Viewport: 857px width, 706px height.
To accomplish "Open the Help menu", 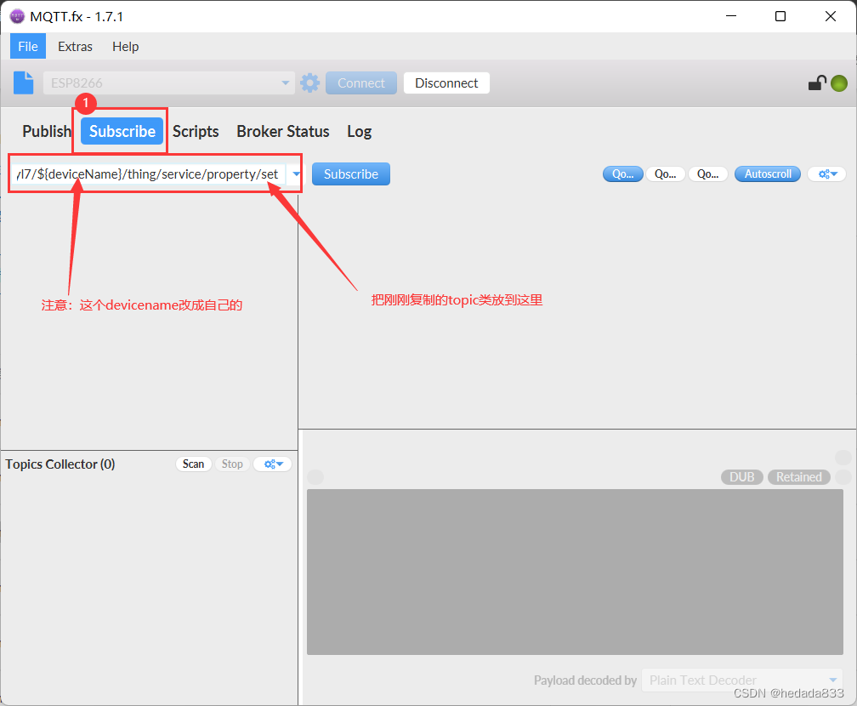I will click(125, 47).
